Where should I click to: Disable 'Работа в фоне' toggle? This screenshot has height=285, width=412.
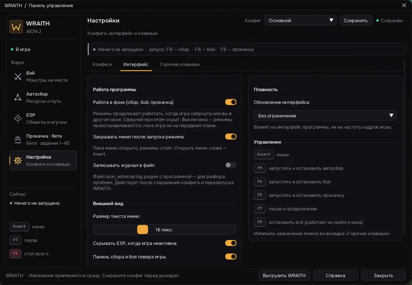coord(231,102)
